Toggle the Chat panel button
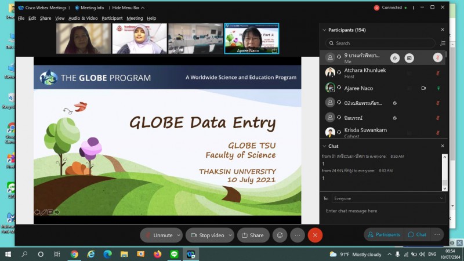Viewport: 464px width, 261px height. point(417,235)
